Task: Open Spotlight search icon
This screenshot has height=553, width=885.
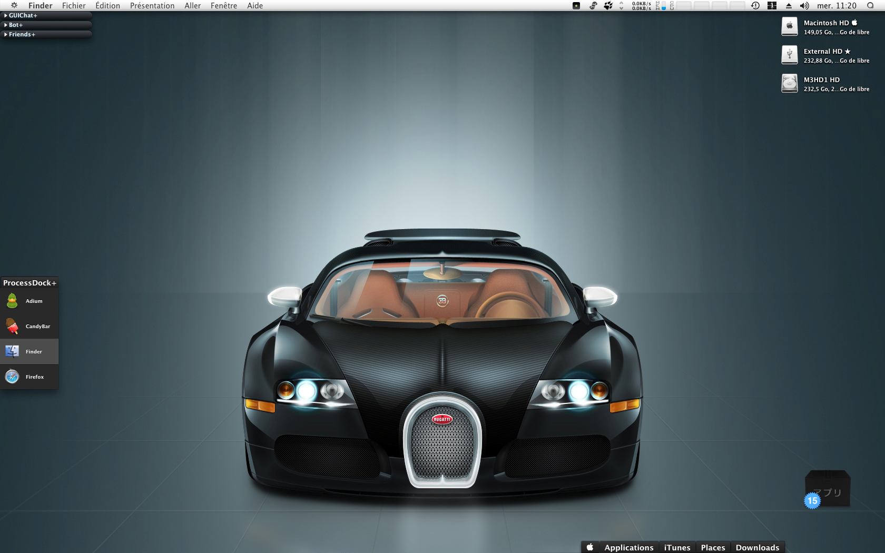Action: pyautogui.click(x=870, y=6)
